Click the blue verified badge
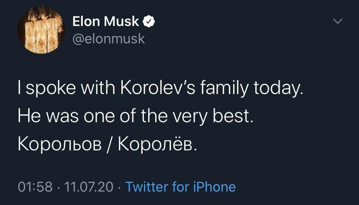The image size is (359, 205). 150,21
